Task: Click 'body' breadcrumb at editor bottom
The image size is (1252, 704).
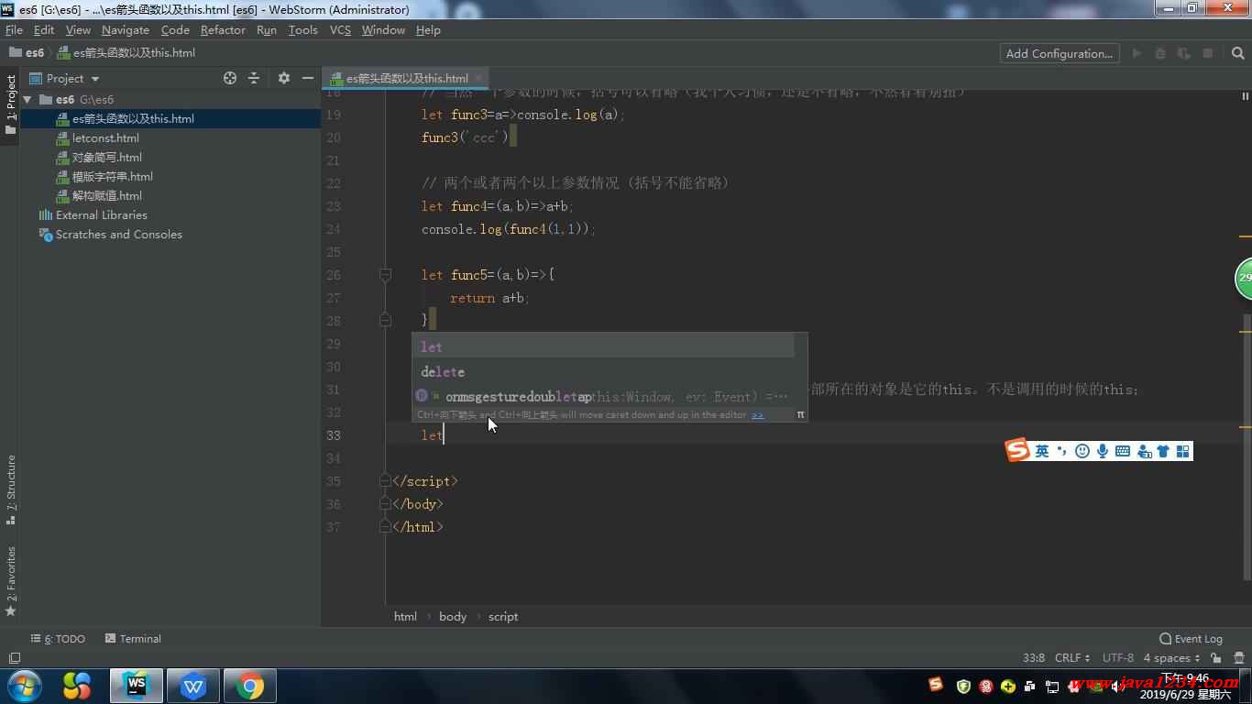Action: [453, 616]
